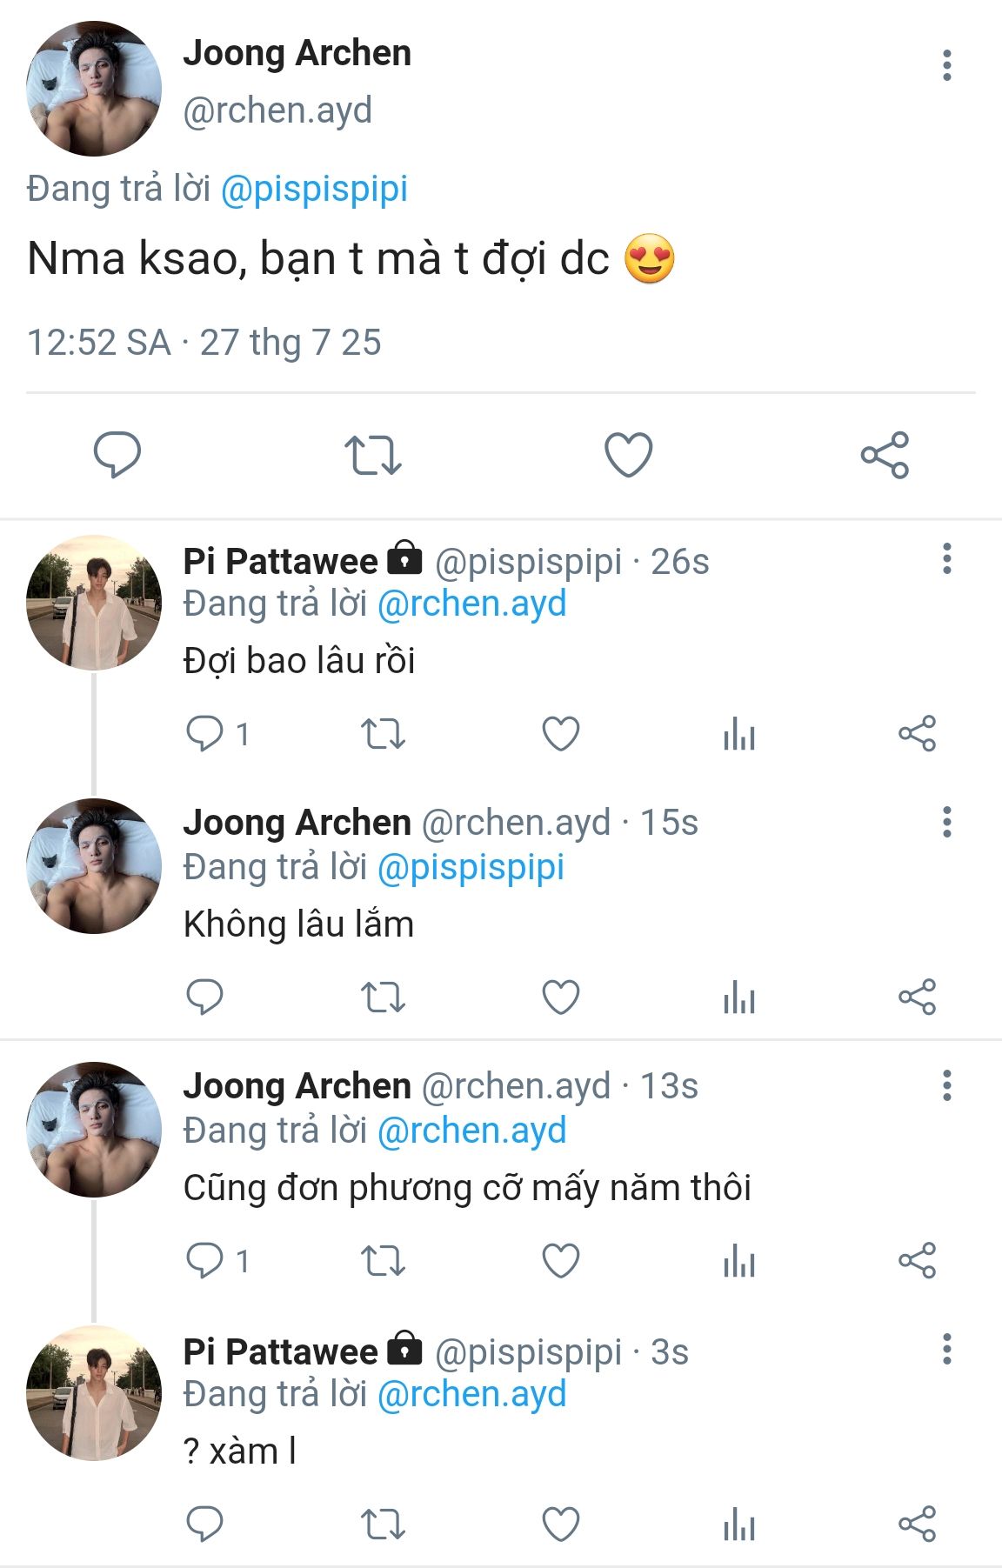
Task: Open more options on "Không lâu lắm" reply
Action: (946, 822)
